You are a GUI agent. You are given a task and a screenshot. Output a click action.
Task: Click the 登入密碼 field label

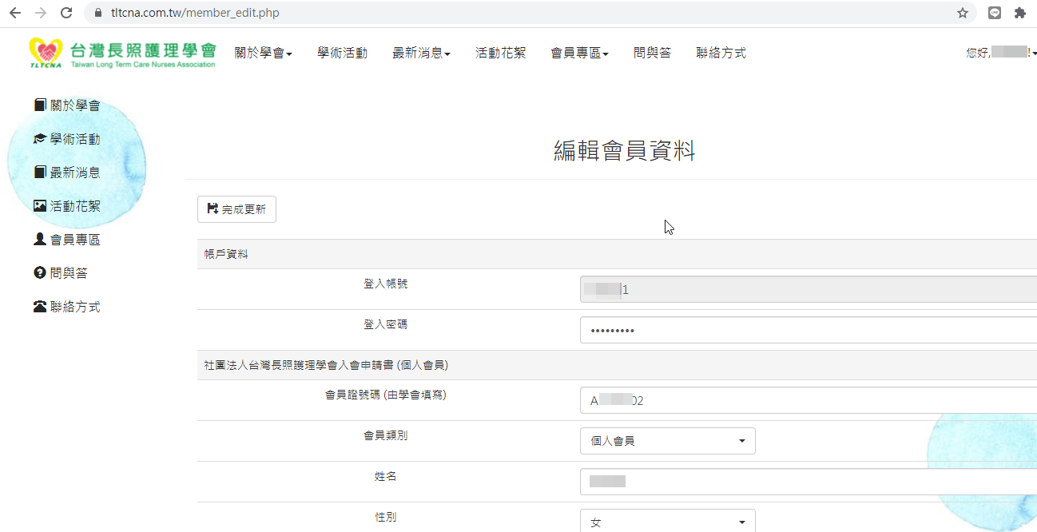pyautogui.click(x=386, y=324)
